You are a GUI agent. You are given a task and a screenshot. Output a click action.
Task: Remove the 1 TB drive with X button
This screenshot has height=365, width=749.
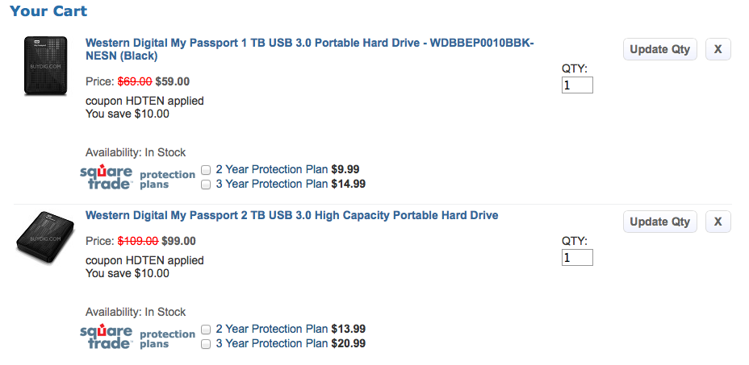pyautogui.click(x=718, y=49)
